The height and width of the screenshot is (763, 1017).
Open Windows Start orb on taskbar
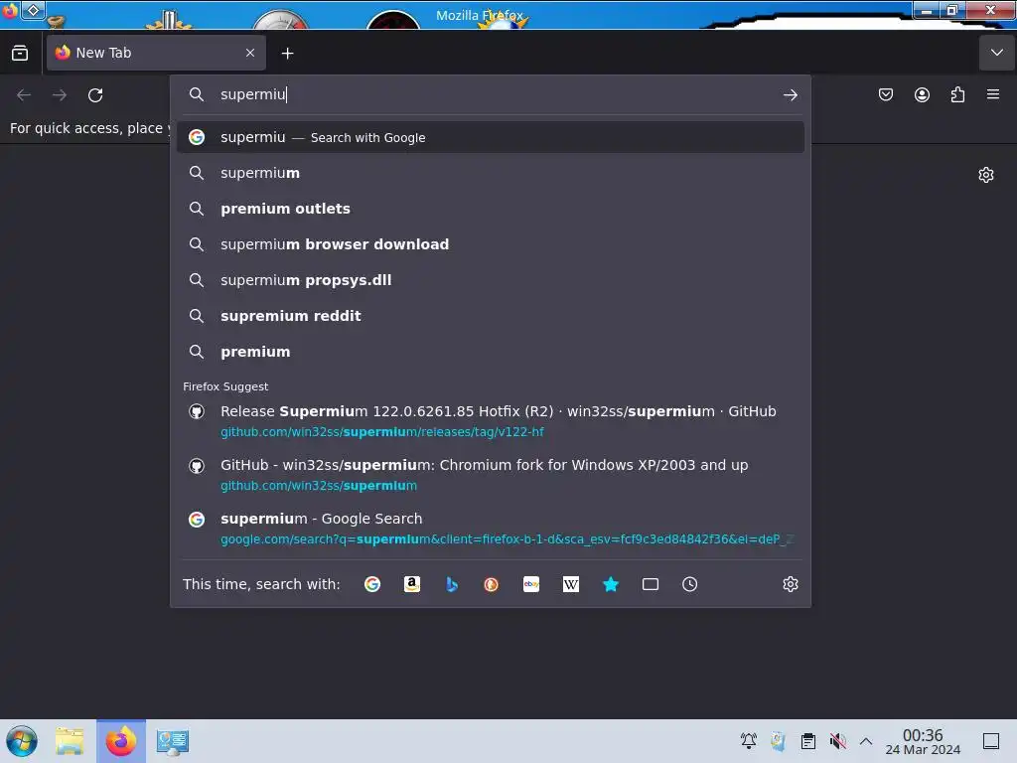(x=22, y=741)
